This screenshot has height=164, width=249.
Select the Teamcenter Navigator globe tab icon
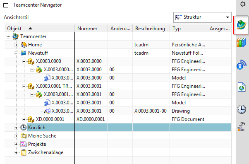pos(241,25)
